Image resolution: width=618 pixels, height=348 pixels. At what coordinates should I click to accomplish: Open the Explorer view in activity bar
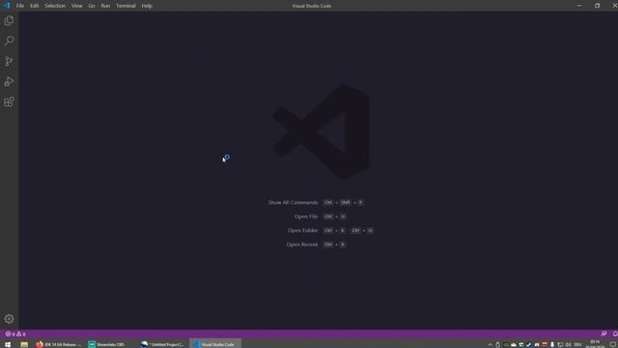point(9,20)
